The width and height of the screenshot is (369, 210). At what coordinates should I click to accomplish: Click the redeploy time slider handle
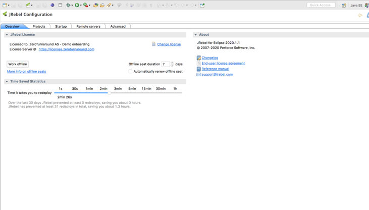(109, 93)
